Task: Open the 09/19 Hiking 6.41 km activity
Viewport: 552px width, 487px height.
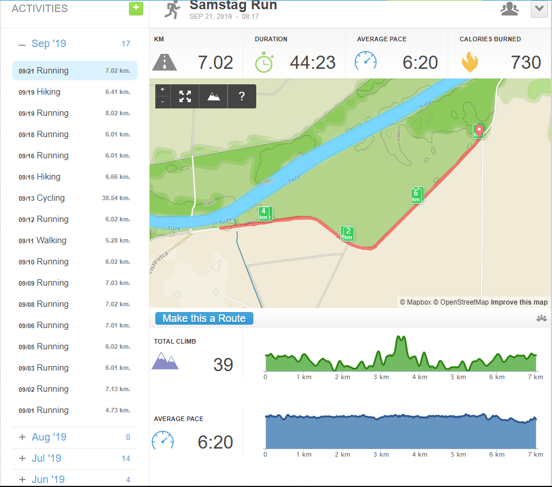Action: click(x=75, y=92)
